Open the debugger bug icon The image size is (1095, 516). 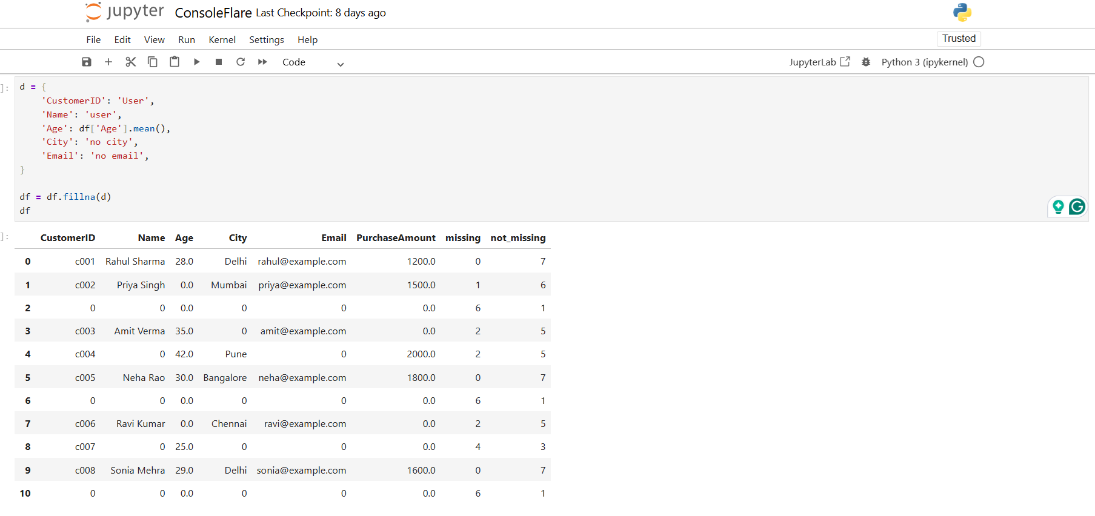point(866,62)
